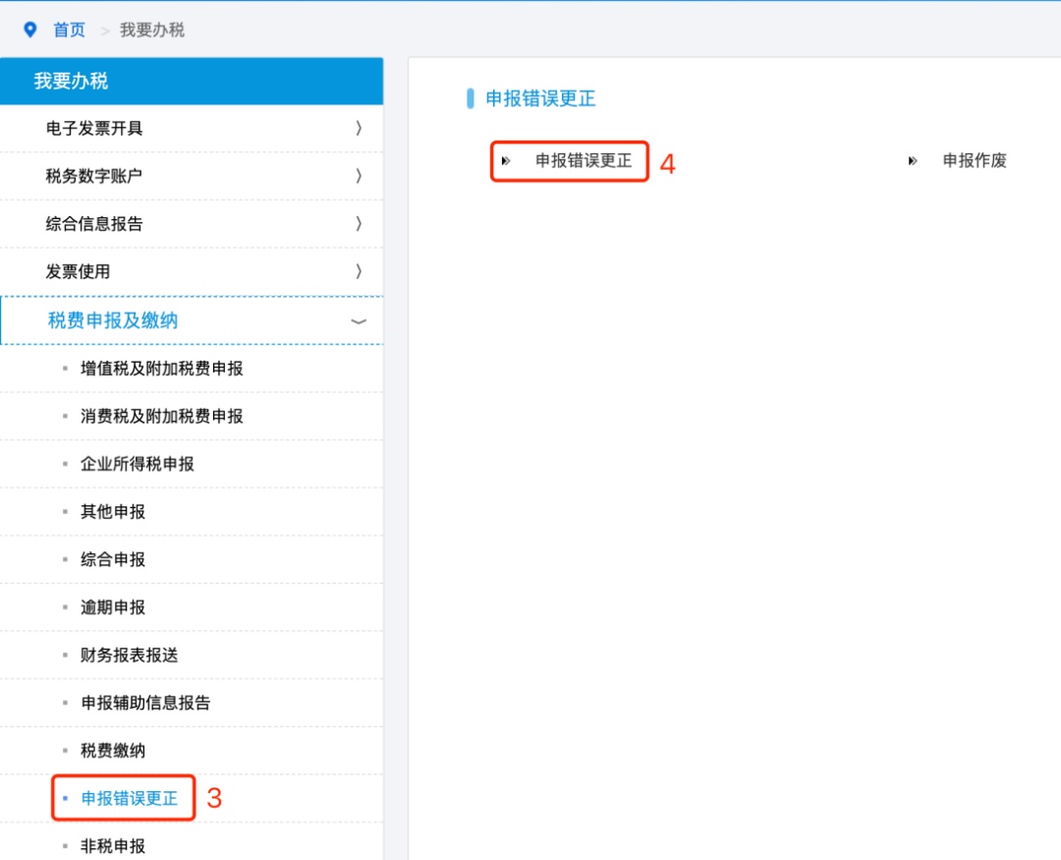Expand the 电子发票开具 menu

pos(192,128)
